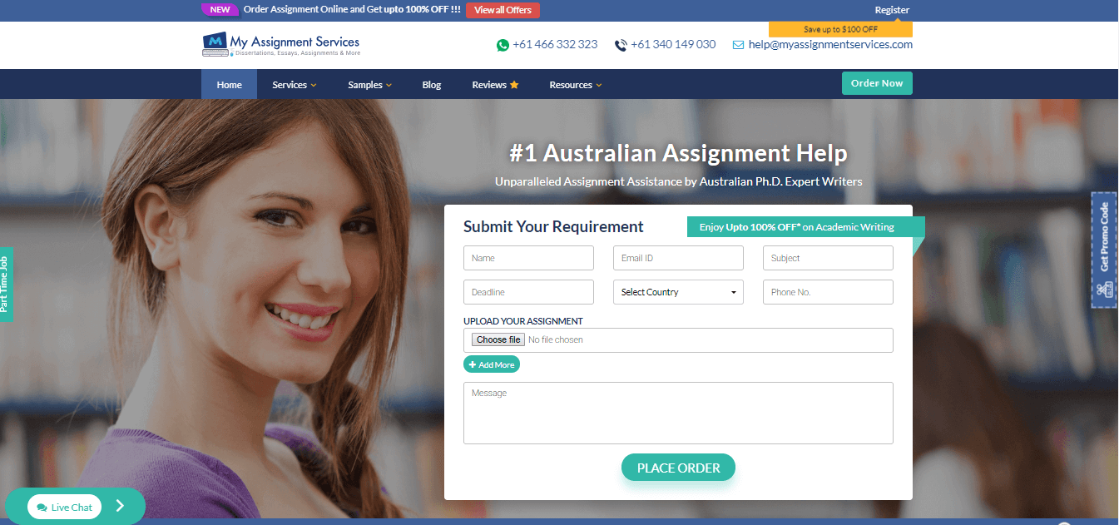Open the Get Promo Code side tab

[1104, 250]
